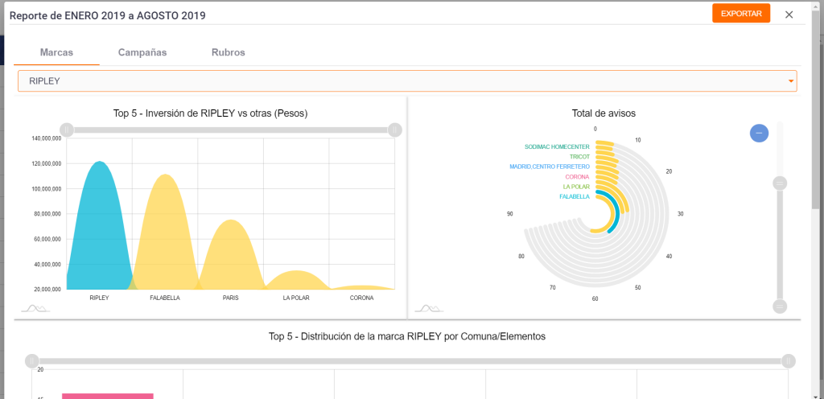This screenshot has width=824, height=399.
Task: Click cyan FALABELLA label in radial chart
Action: point(575,196)
